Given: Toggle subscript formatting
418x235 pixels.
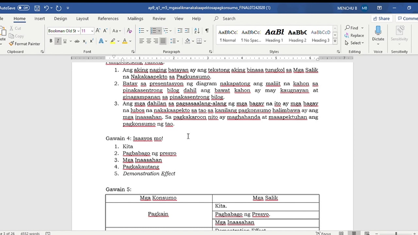Looking at the screenshot, I should tap(85, 41).
